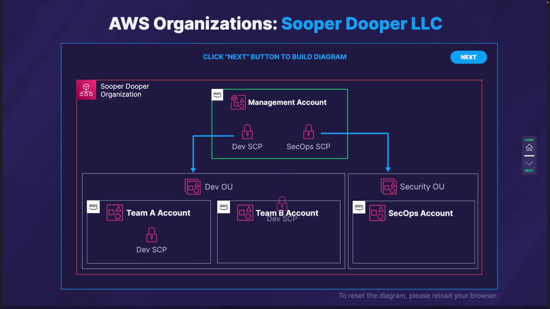Viewport: 550px width, 309px height.
Task: Click the Management Account title text
Action: coord(287,102)
